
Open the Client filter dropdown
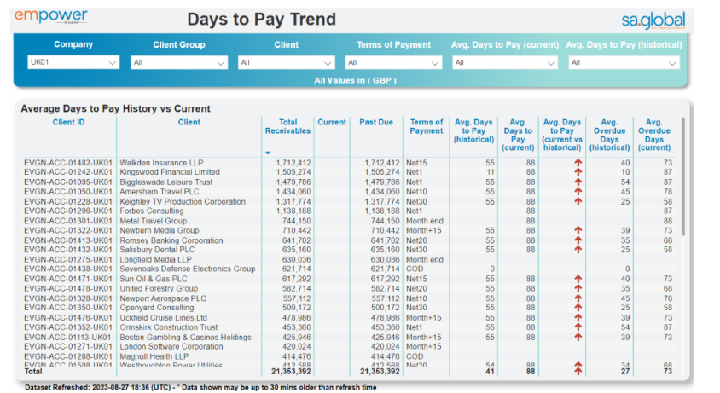(x=286, y=62)
